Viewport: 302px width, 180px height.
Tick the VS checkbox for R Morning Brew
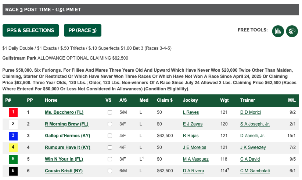109,124
